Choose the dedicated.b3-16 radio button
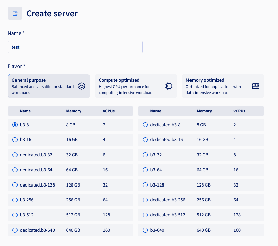The image size is (278, 246). (x=145, y=140)
